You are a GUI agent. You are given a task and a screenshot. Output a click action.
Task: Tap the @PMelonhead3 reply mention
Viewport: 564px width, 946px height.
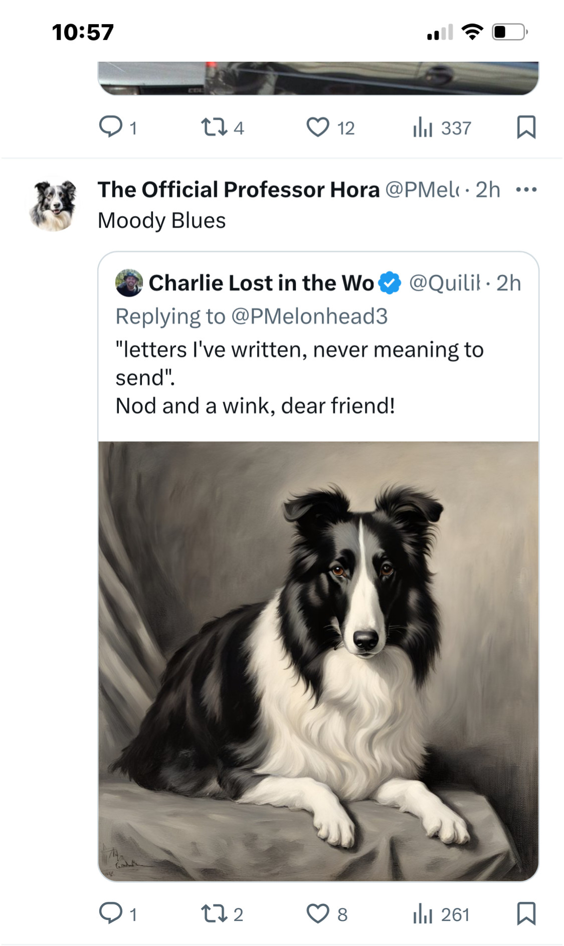pyautogui.click(x=309, y=316)
